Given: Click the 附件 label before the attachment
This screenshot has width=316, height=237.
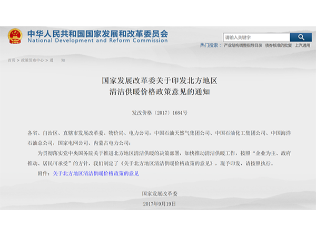Looking at the screenshot, I should pyautogui.click(x=44, y=173).
